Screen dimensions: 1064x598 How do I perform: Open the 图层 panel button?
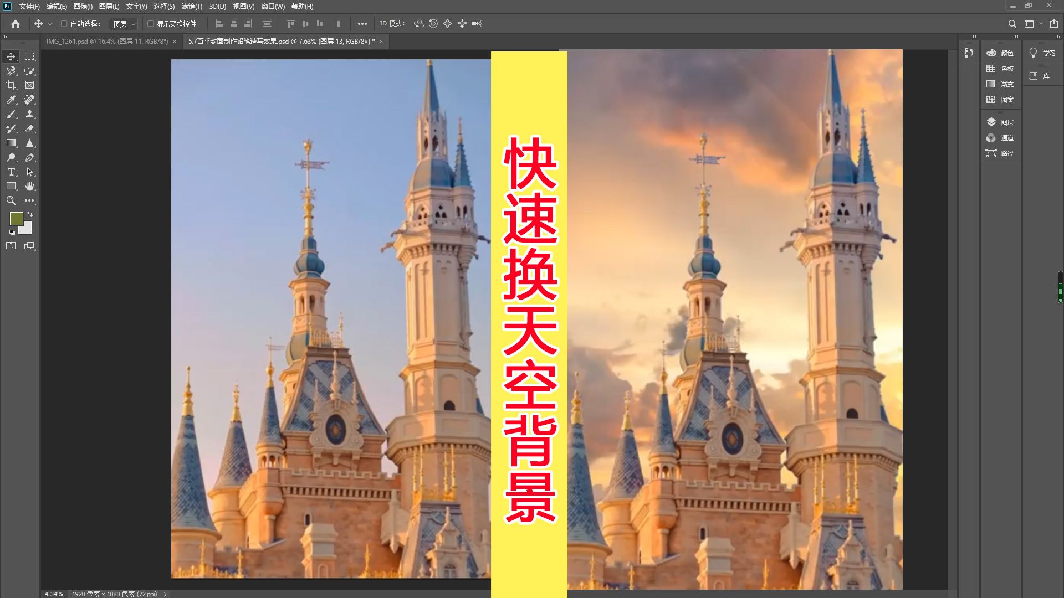1000,122
